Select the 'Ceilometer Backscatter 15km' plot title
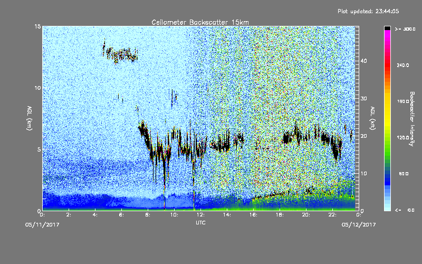The height and width of the screenshot is (264, 422). (x=200, y=22)
